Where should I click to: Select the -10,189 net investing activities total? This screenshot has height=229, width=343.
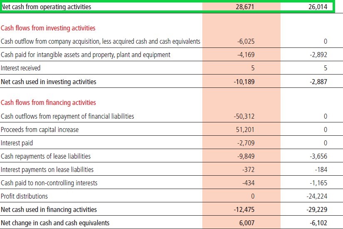click(244, 82)
